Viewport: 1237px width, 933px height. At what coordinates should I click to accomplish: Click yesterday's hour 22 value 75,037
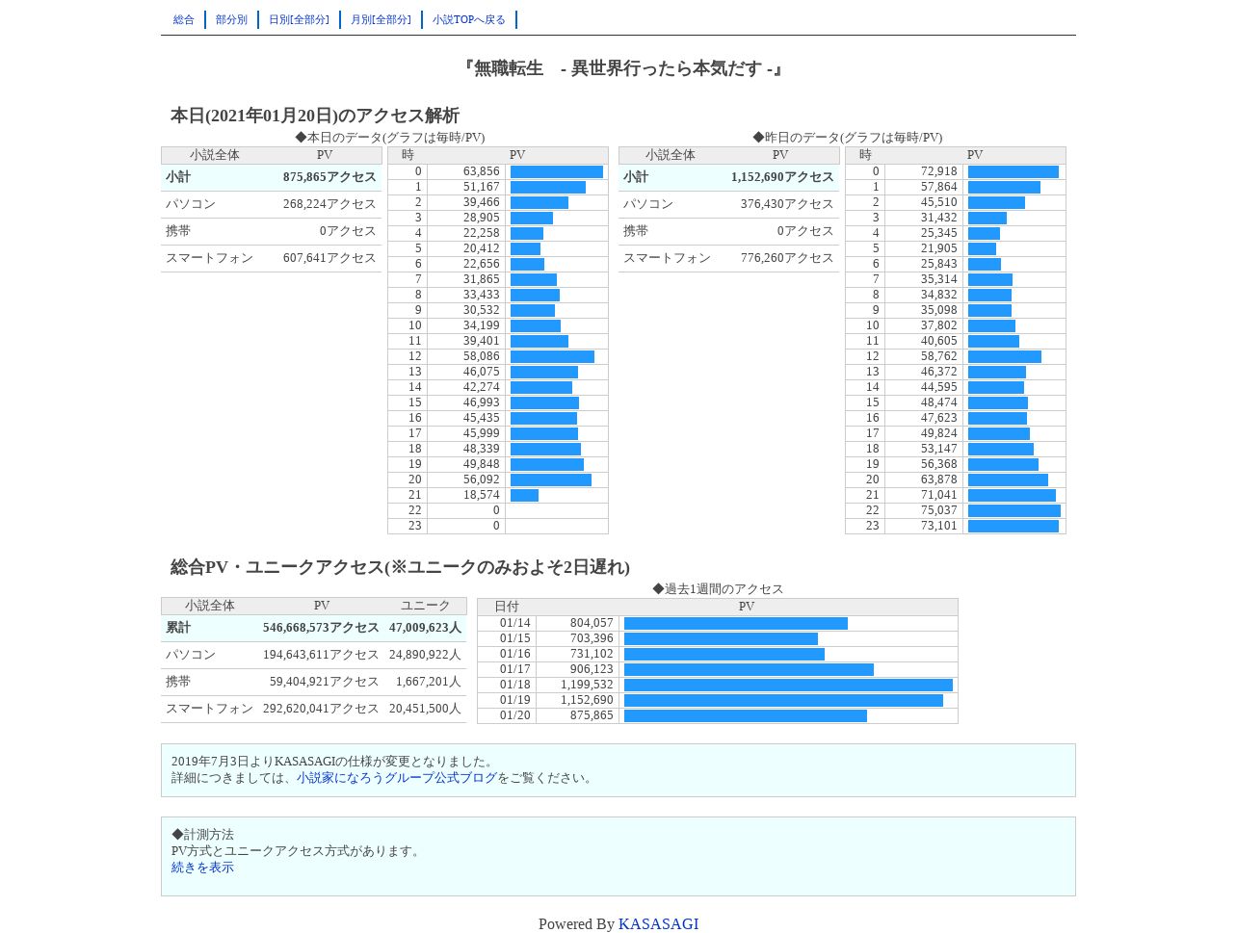point(939,510)
